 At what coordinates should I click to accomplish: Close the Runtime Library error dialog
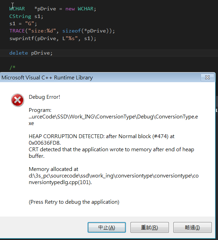pos(207,77)
